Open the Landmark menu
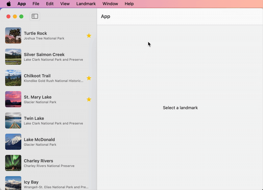This screenshot has height=190, width=263. tap(86, 4)
